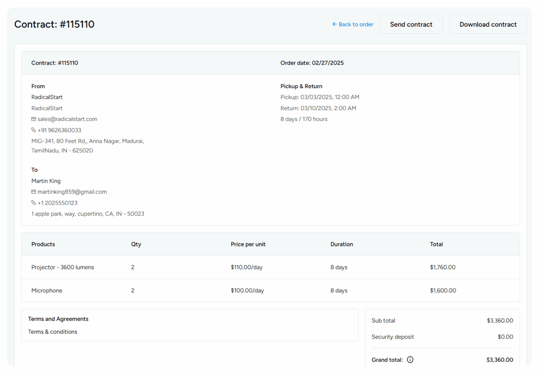Click the Contract: #115110 heading
This screenshot has height=373, width=539.
[55, 24]
